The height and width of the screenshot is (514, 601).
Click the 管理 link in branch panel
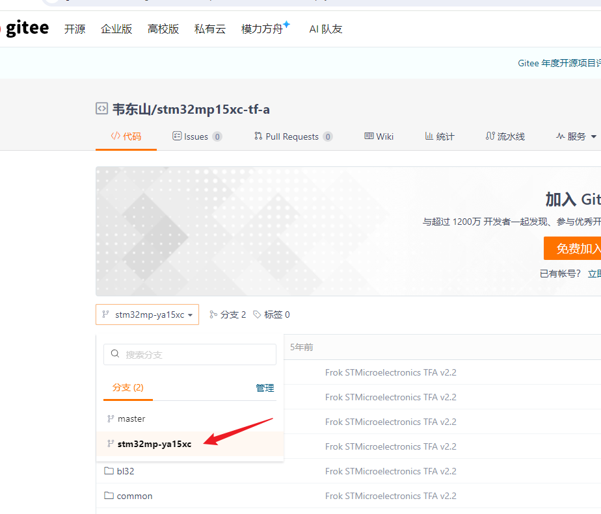coord(265,388)
